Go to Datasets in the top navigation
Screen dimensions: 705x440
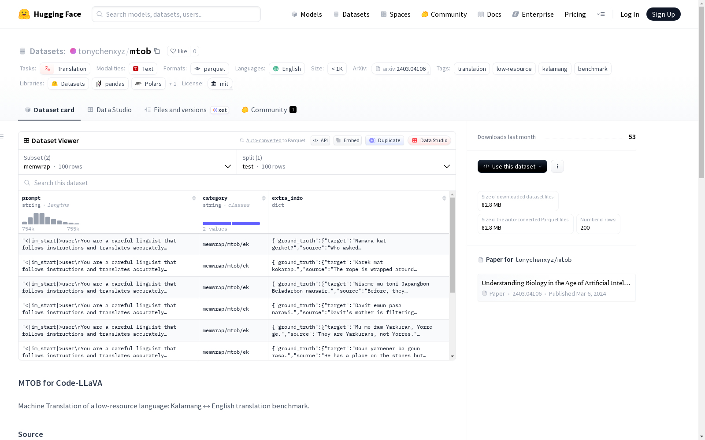(x=351, y=14)
